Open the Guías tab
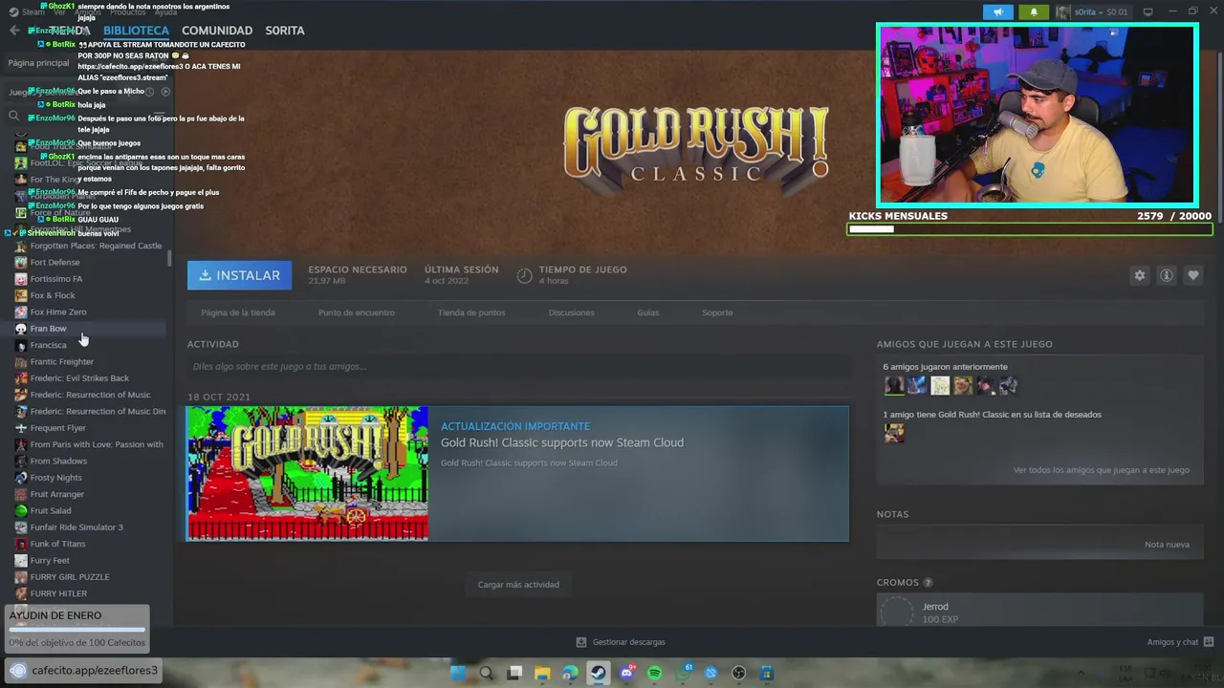The image size is (1224, 688). pyautogui.click(x=647, y=312)
